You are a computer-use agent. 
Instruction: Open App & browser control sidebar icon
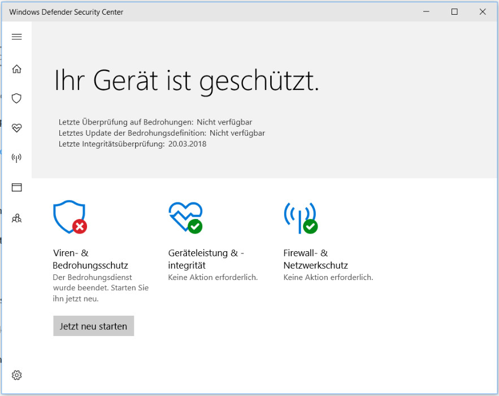(17, 187)
